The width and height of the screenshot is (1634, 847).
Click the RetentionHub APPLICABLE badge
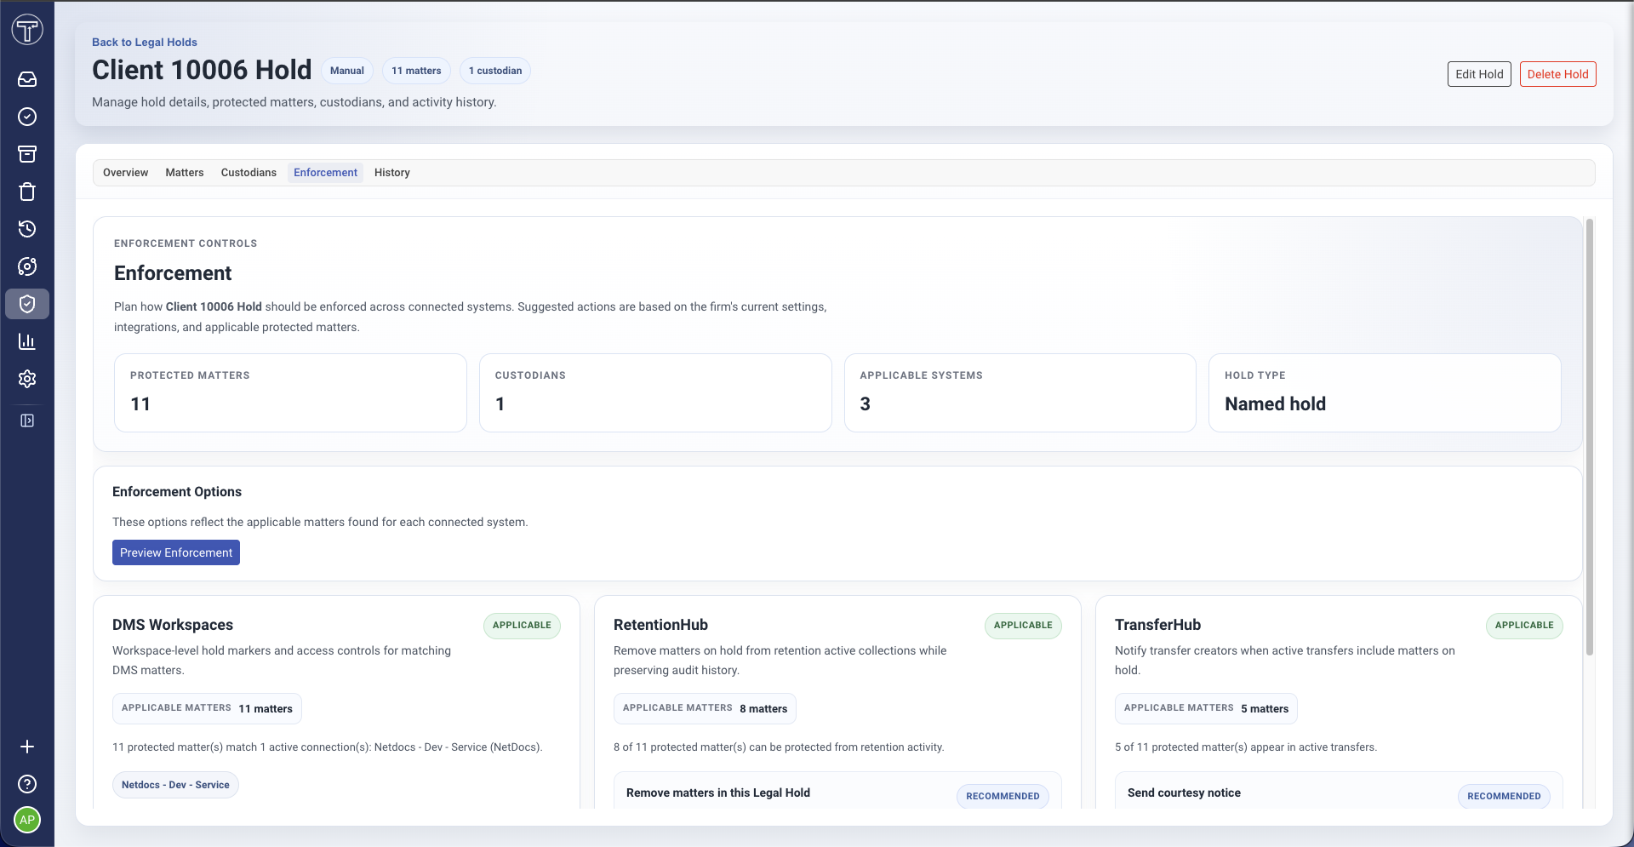point(1023,626)
